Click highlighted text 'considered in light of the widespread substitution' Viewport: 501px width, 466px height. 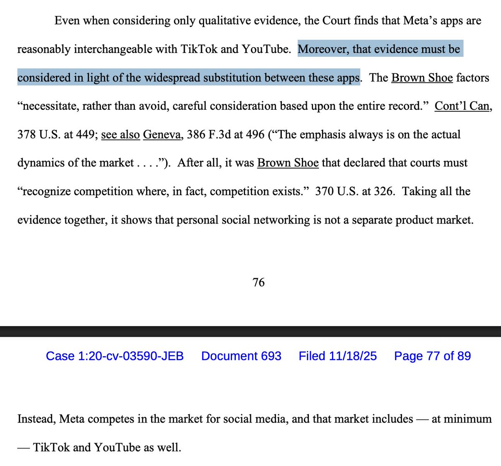click(139, 78)
